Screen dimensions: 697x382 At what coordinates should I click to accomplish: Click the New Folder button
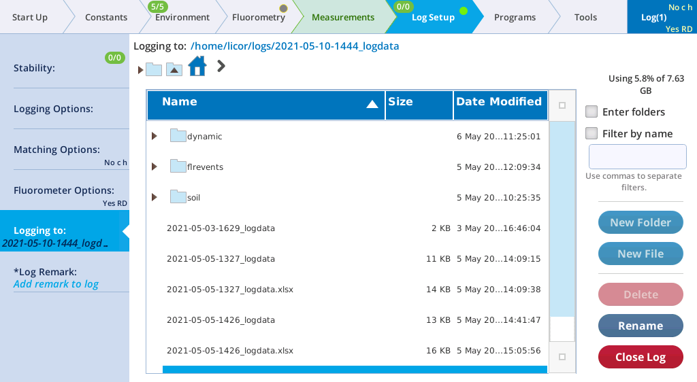click(640, 222)
